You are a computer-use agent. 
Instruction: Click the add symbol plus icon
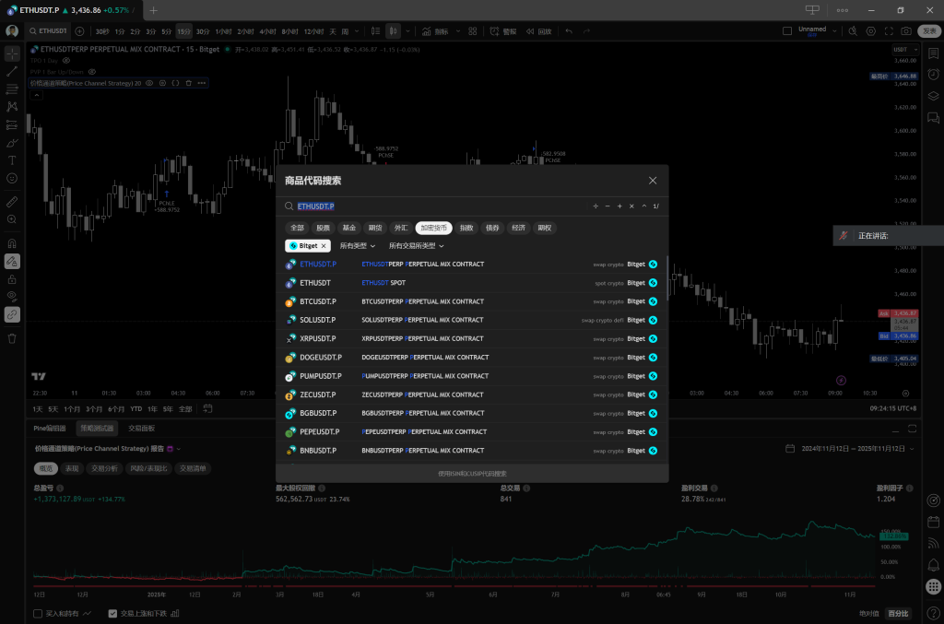(79, 30)
